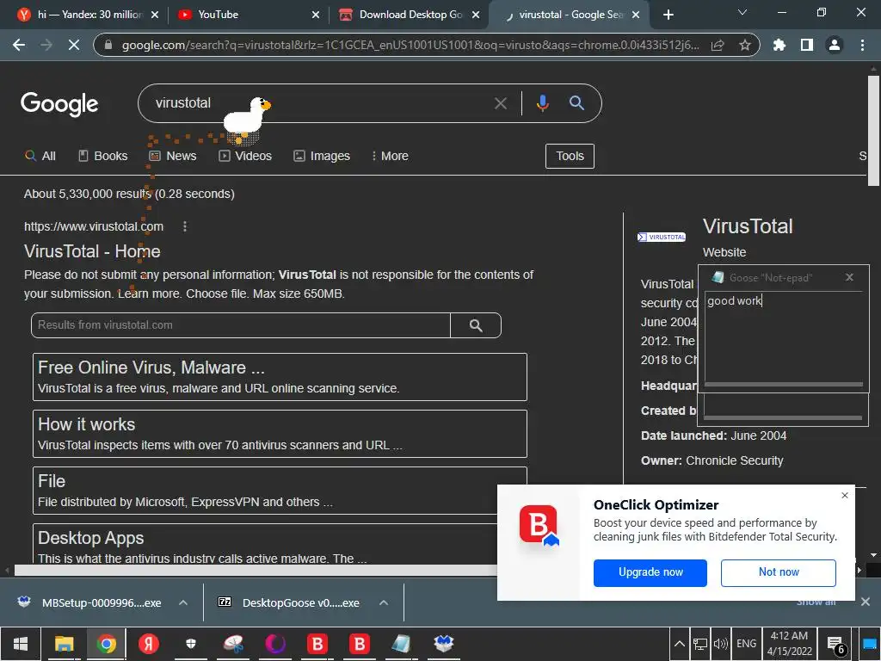
Task: Click Not now in Bitdefender popup
Action: tap(778, 572)
